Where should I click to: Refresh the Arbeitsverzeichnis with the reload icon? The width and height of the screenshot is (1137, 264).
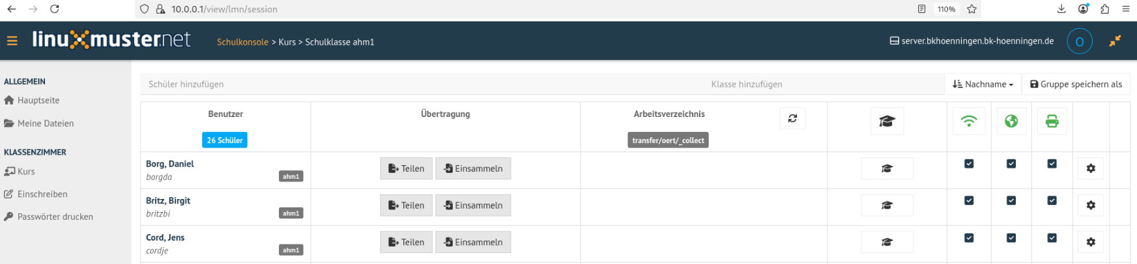click(792, 118)
